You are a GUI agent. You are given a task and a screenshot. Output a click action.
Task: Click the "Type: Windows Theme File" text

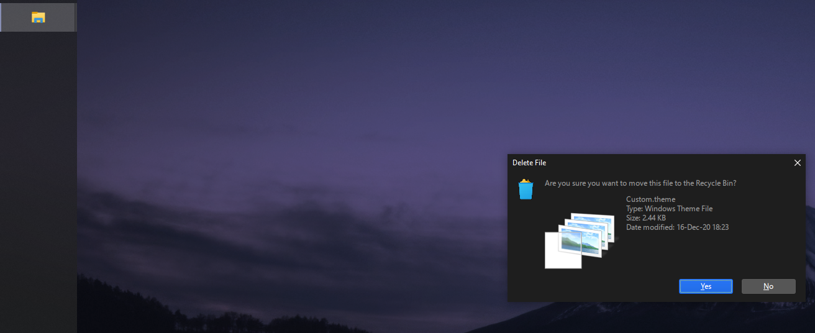point(669,209)
